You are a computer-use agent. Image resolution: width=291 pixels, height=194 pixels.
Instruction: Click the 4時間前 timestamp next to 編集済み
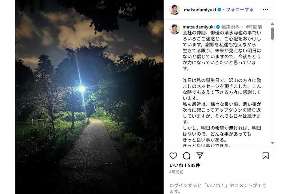coord(254,27)
